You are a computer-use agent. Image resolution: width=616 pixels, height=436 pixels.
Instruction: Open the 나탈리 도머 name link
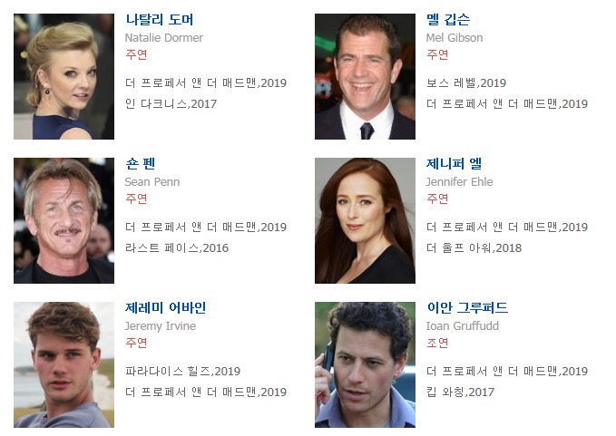[159, 20]
